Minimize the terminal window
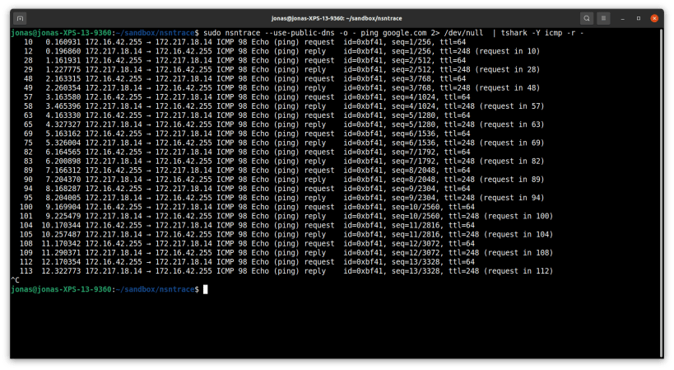This screenshot has width=674, height=370. pos(622,18)
